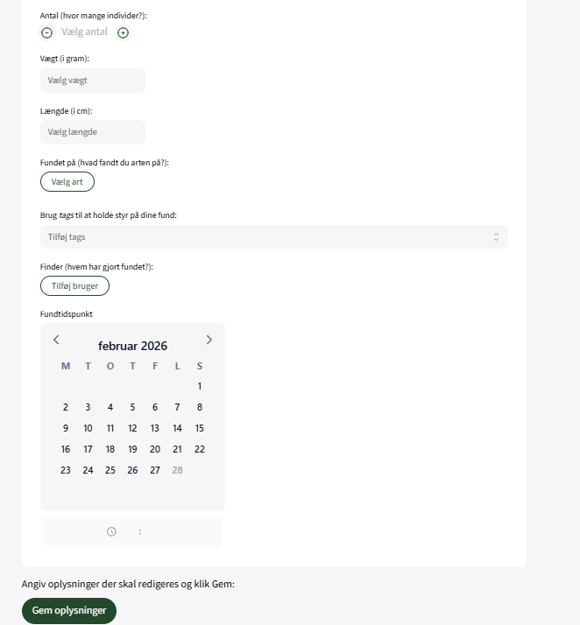Open the Tilføj tags selection field
The width and height of the screenshot is (580, 625).
[x=263, y=236]
